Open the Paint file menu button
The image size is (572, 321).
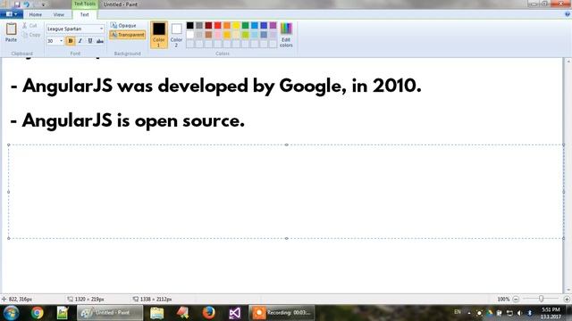click(x=12, y=14)
